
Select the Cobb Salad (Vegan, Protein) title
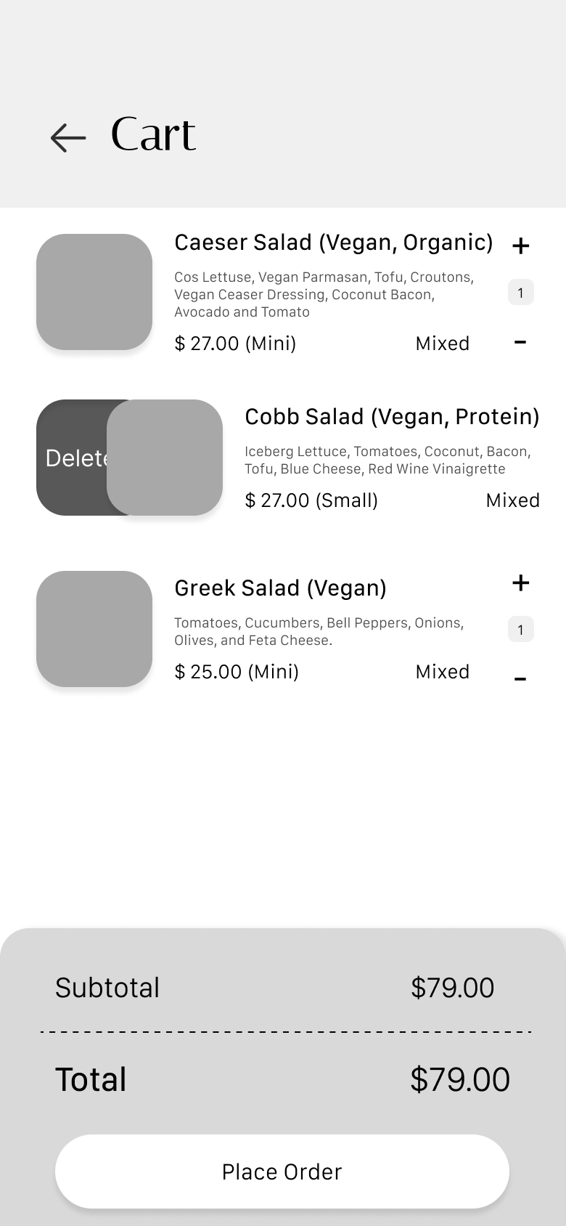point(392,417)
